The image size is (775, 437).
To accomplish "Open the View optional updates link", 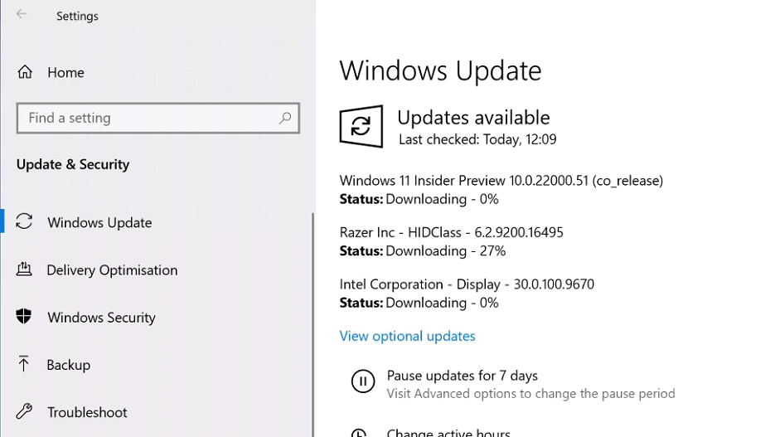I will [407, 336].
